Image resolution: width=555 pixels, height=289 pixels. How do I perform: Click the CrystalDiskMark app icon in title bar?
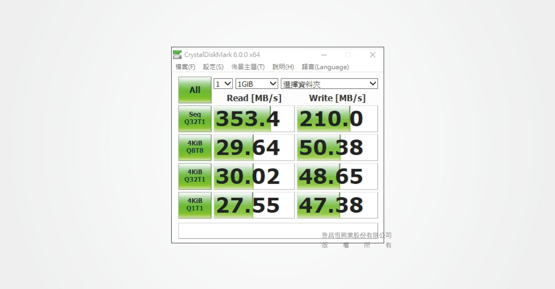point(177,55)
